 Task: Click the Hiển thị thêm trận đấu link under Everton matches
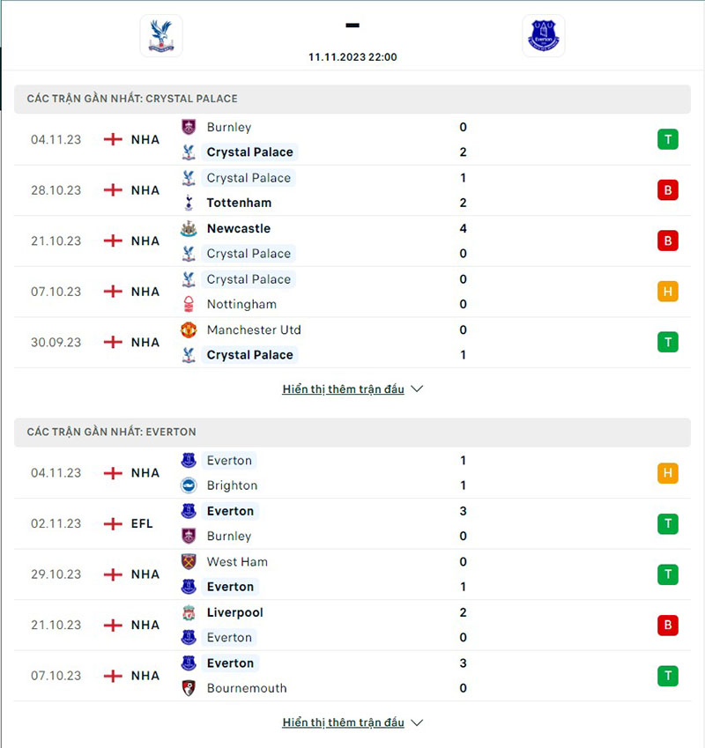pos(343,722)
